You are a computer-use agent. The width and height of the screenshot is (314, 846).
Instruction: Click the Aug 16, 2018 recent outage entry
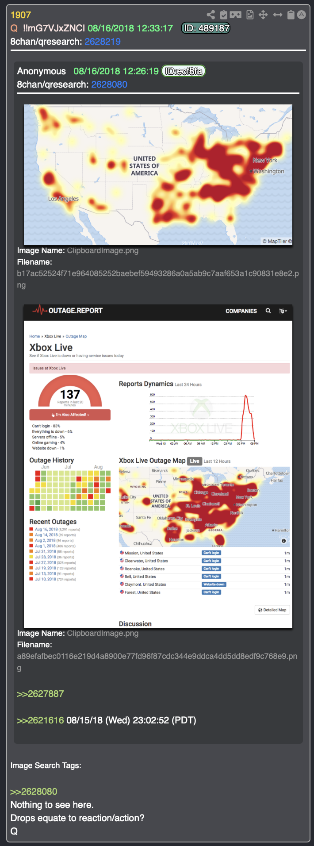point(55,529)
